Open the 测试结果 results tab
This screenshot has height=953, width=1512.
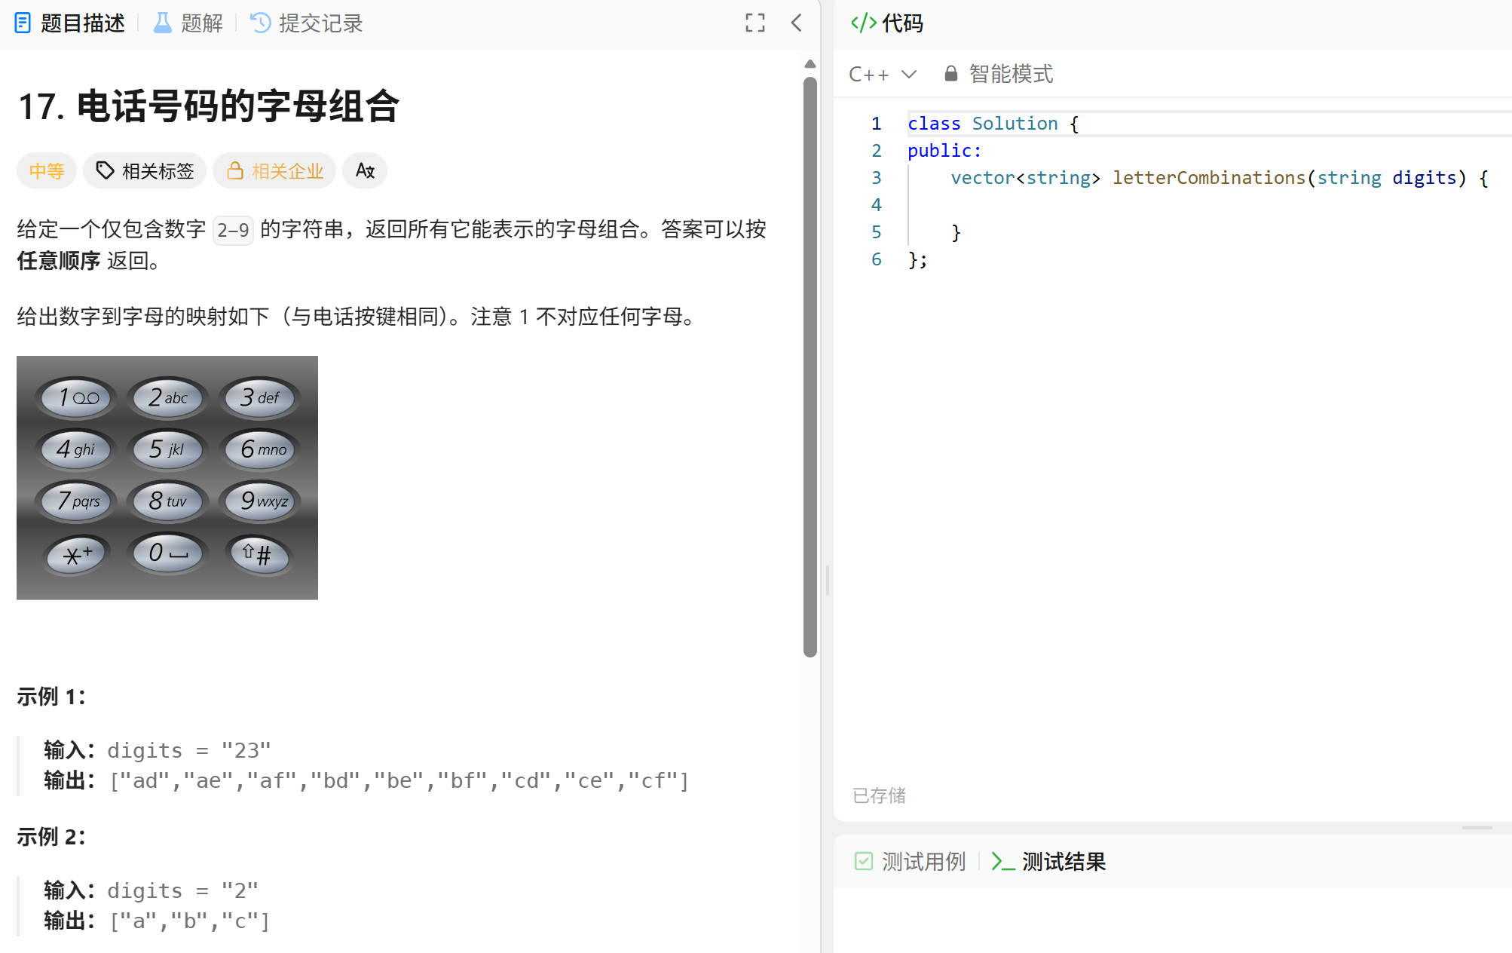point(1064,861)
